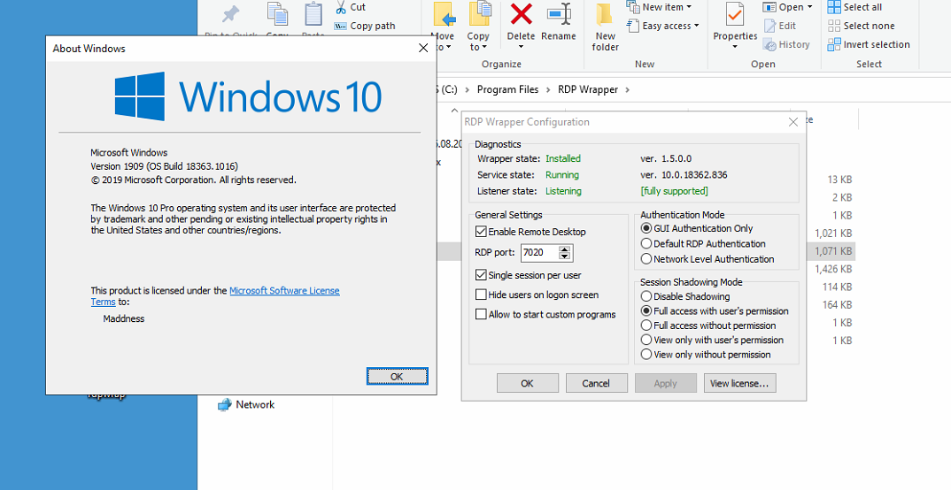Image resolution: width=951 pixels, height=490 pixels.
Task: Click the Select all icon
Action: tap(834, 7)
